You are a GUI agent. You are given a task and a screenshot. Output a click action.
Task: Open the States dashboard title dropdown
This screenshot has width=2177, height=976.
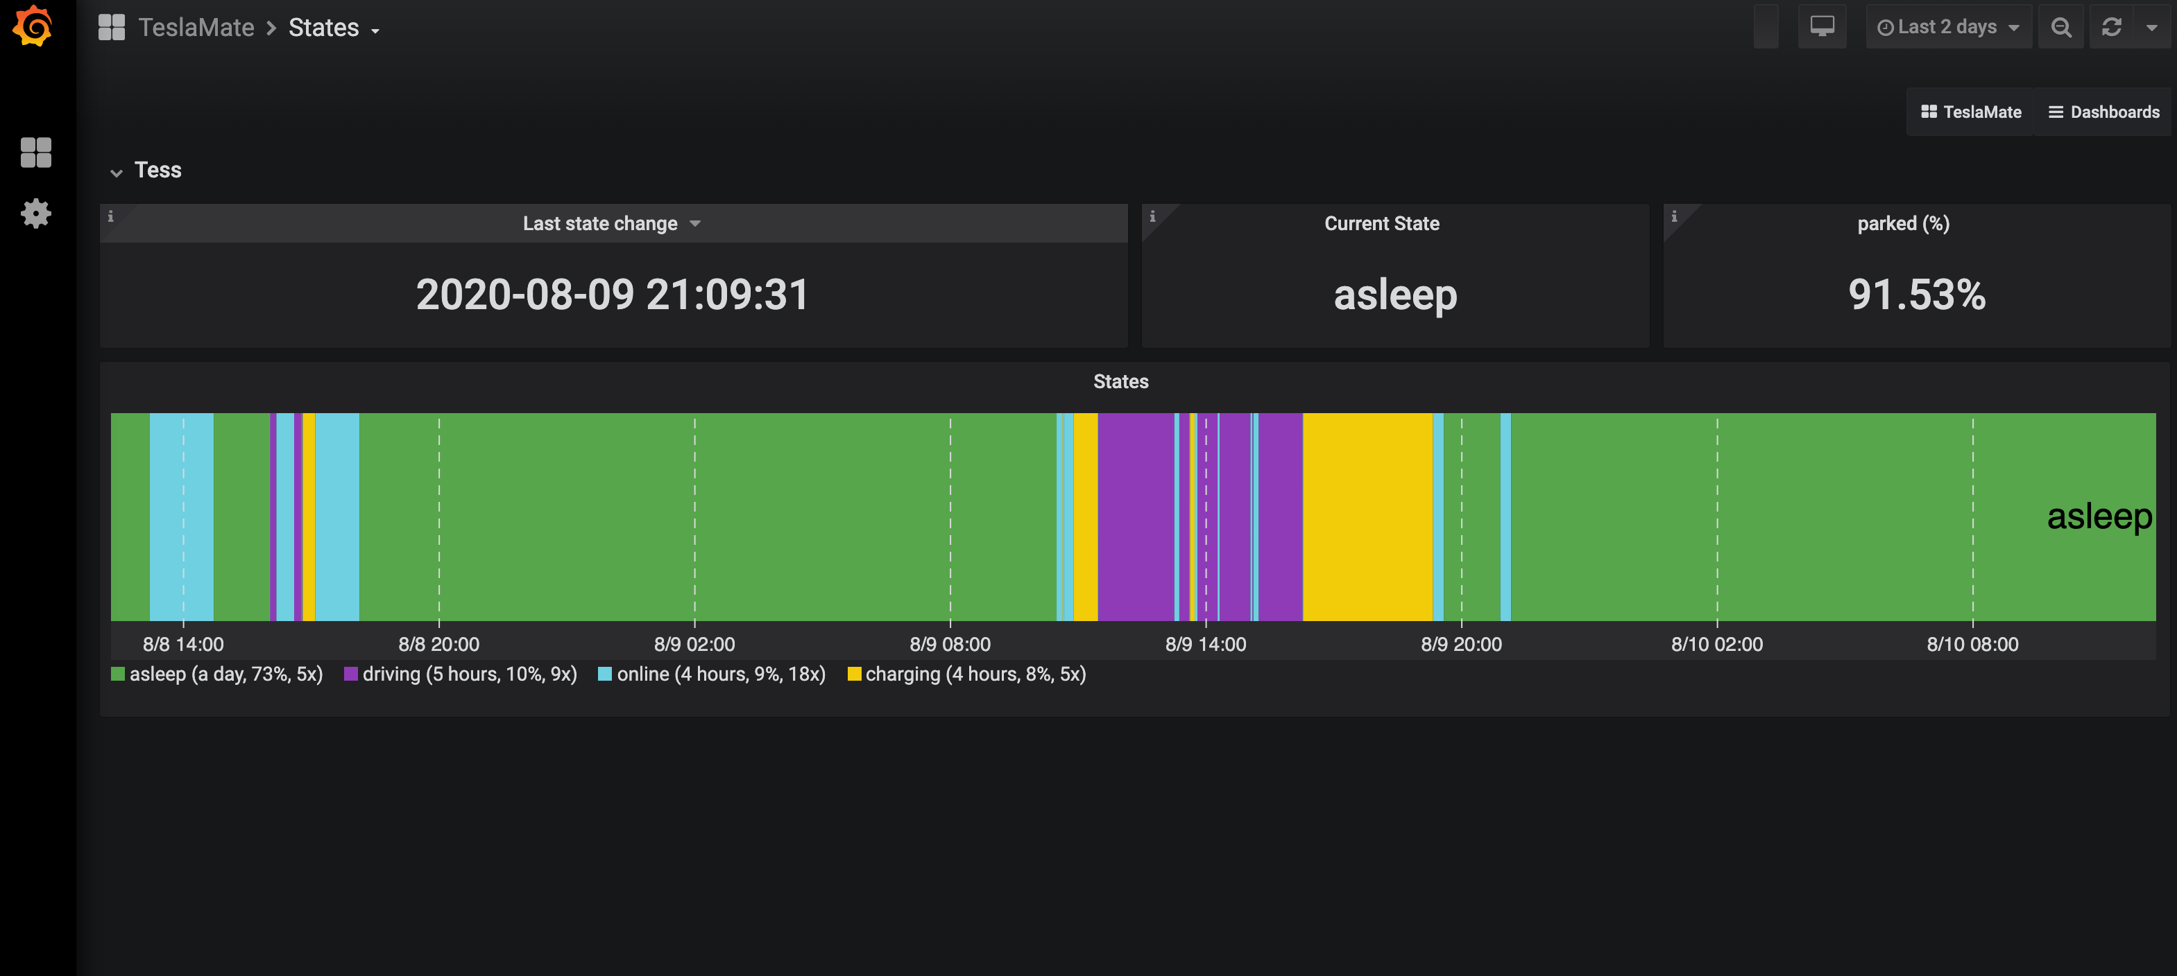click(334, 27)
